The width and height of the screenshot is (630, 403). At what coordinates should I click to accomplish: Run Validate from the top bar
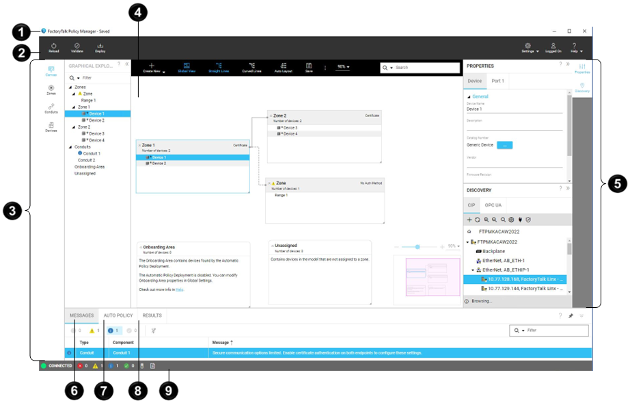[x=77, y=48]
